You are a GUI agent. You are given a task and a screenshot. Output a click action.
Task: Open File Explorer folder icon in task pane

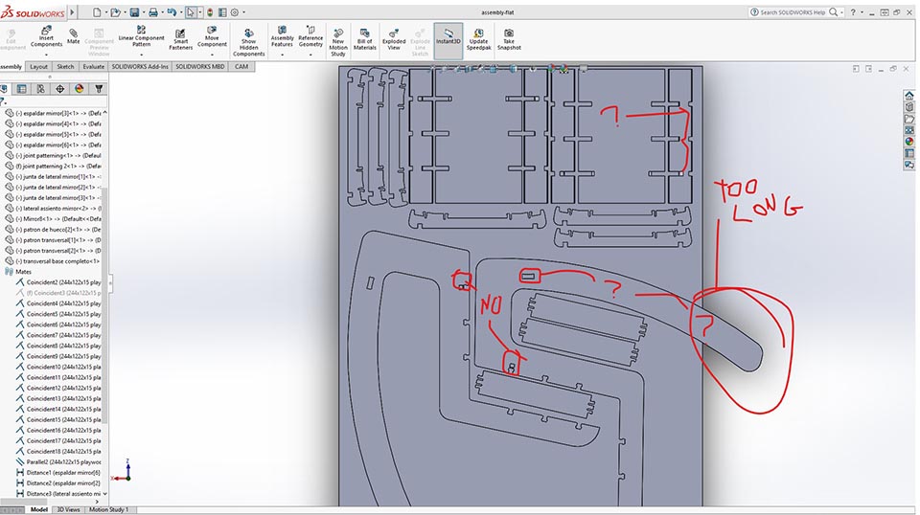click(x=908, y=119)
